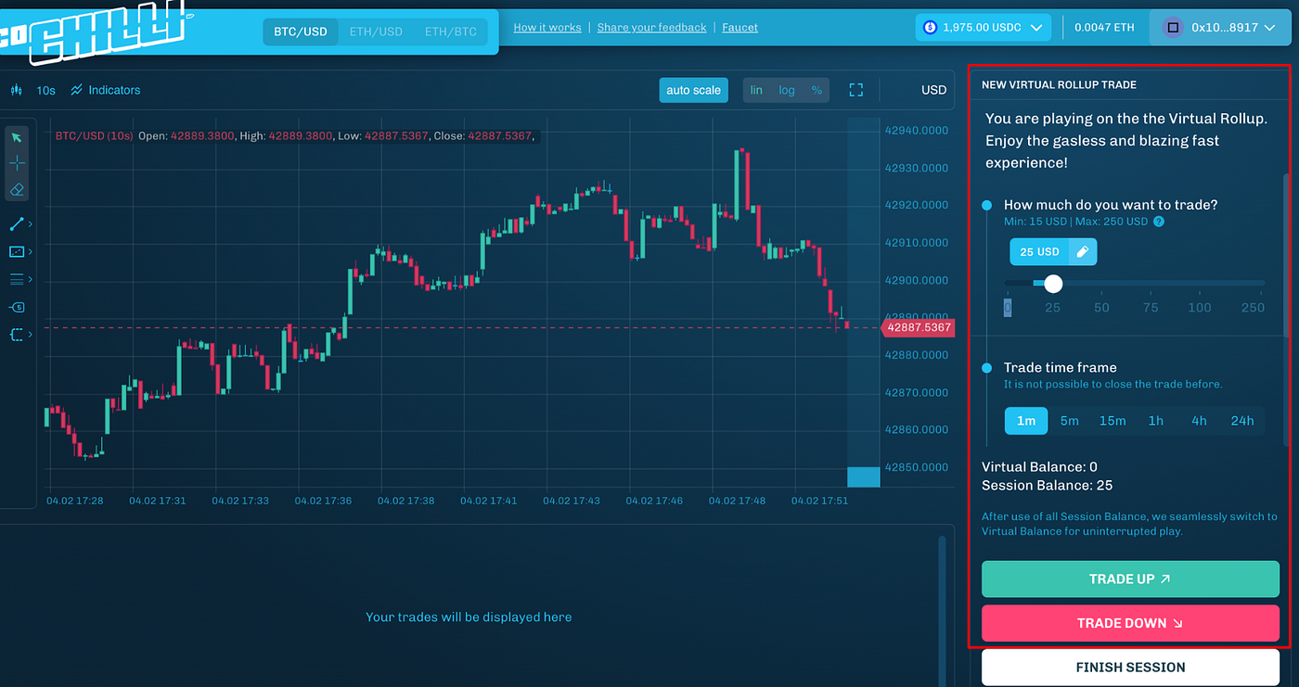Open the How it works link
This screenshot has width=1299, height=687.
click(547, 28)
